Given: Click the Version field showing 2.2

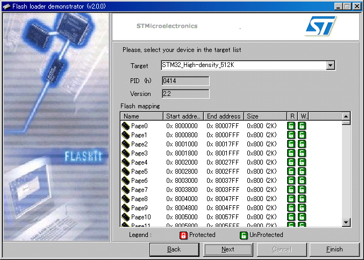Looking at the screenshot, I should [185, 94].
